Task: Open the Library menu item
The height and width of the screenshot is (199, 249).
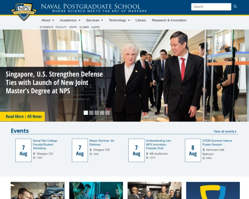Action: (141, 20)
